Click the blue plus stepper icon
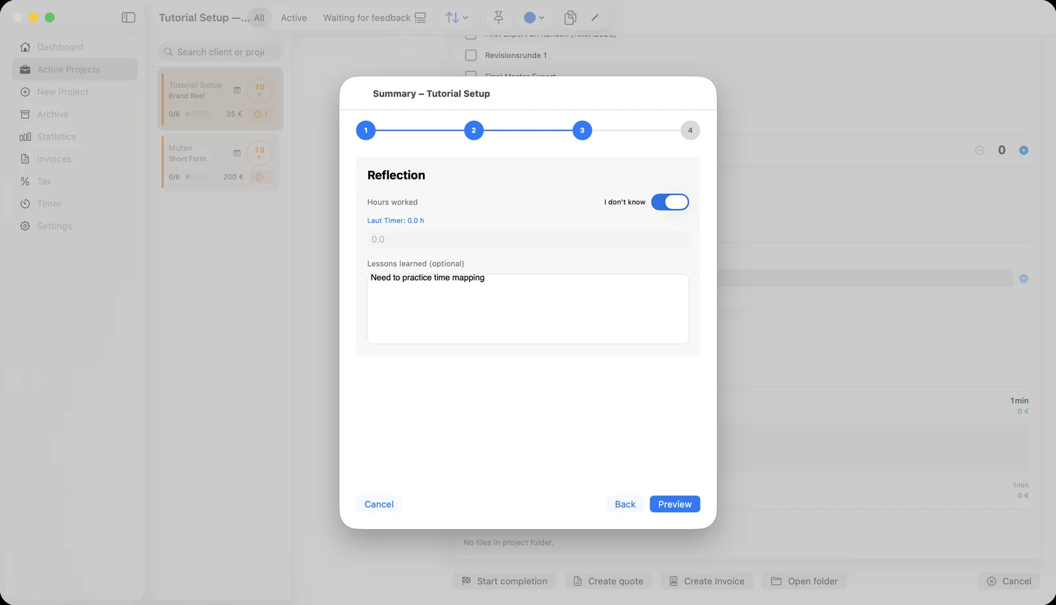 coord(1024,150)
